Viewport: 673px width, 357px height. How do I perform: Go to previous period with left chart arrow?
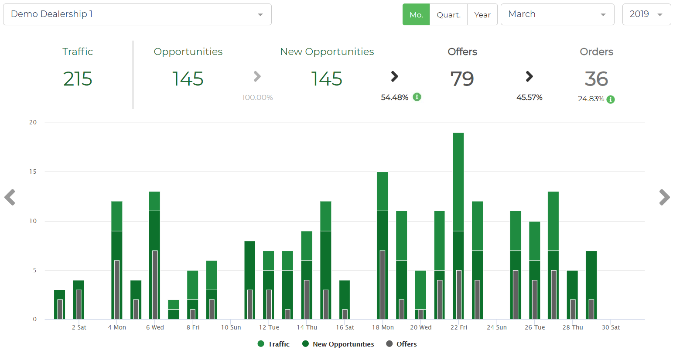click(x=10, y=197)
